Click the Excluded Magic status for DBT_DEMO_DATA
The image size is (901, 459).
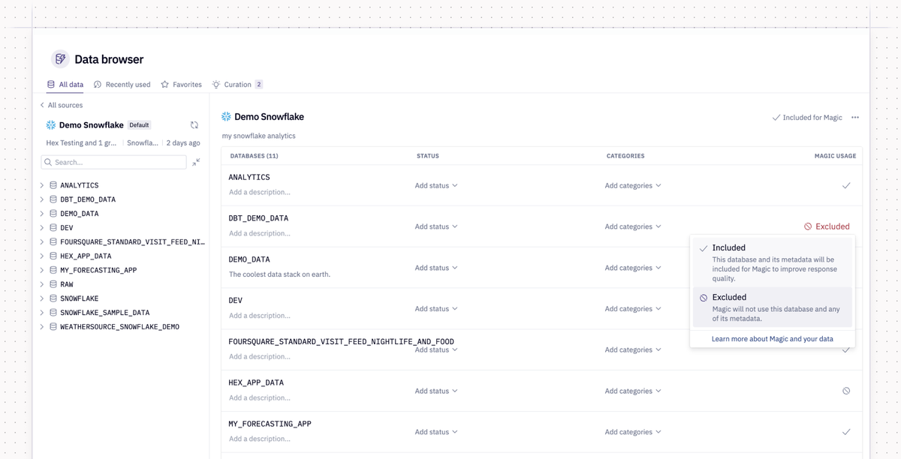tap(827, 226)
